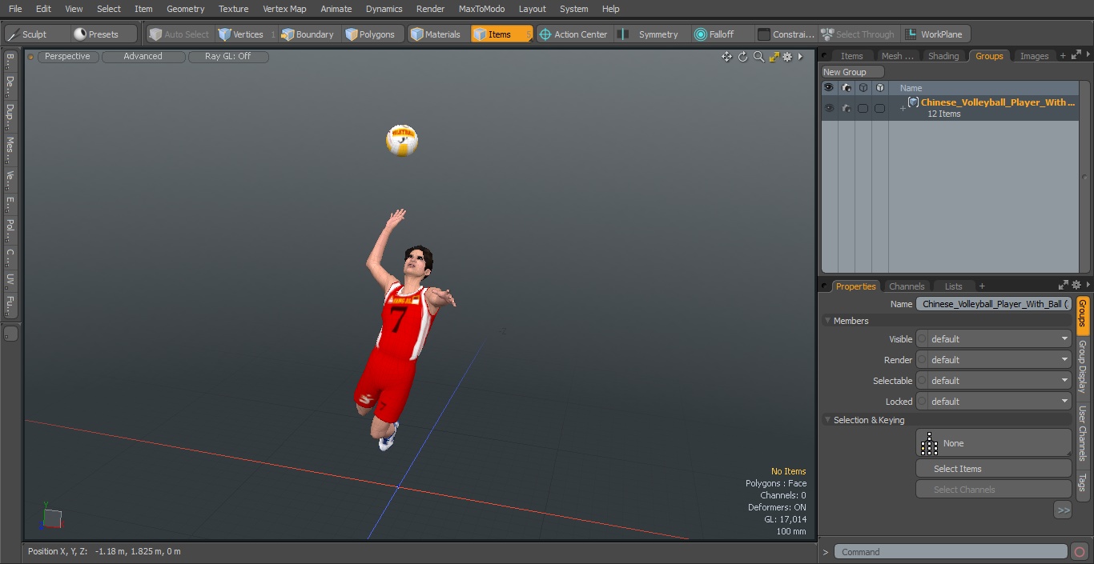The width and height of the screenshot is (1094, 564).
Task: Switch to the Shading tab
Action: tap(943, 56)
